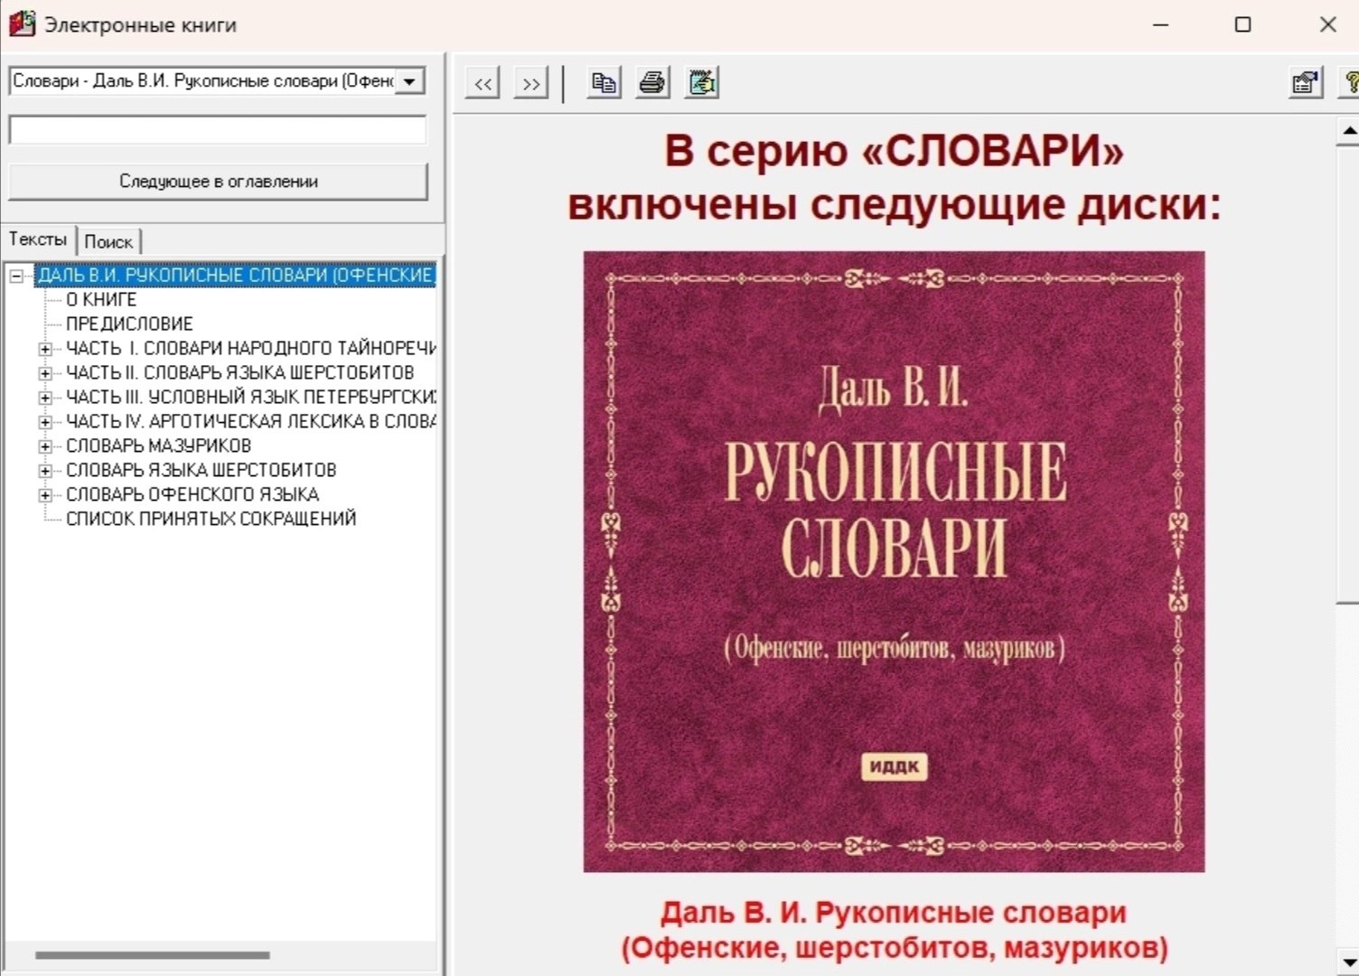Image resolution: width=1359 pixels, height=976 pixels.
Task: Collapse the ДАЛЬ В.И. РУКОПИСНЫЕ СЛОВАРИ root node
Action: tap(16, 276)
